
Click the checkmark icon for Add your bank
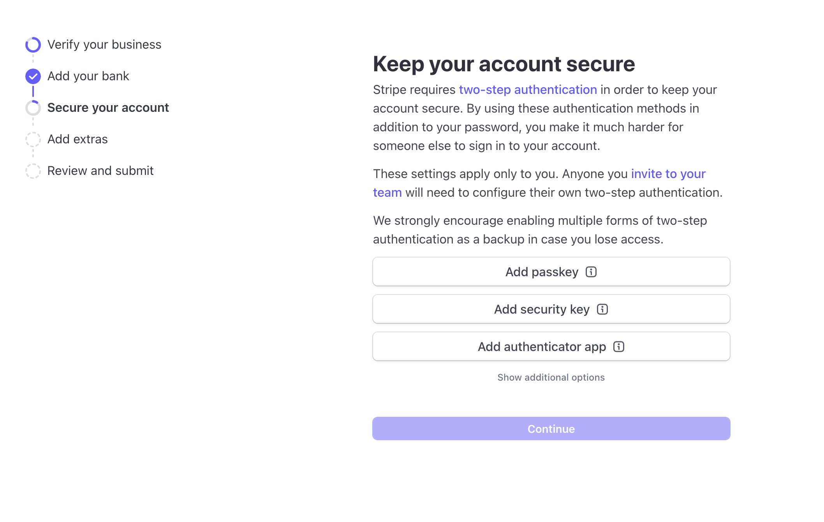pos(33,76)
